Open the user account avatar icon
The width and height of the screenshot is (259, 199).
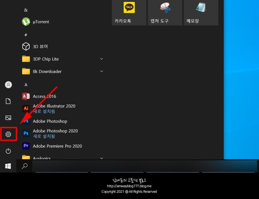pyautogui.click(x=8, y=85)
